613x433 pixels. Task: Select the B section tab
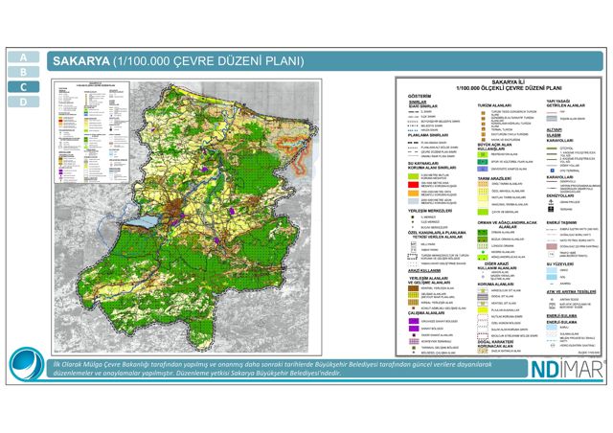click(23, 72)
